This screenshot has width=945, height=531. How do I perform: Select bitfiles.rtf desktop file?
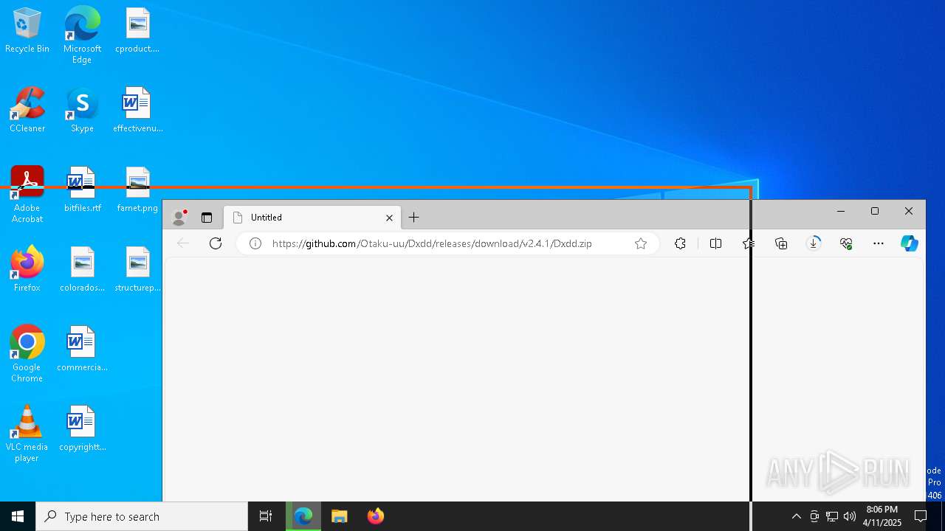[x=82, y=190]
